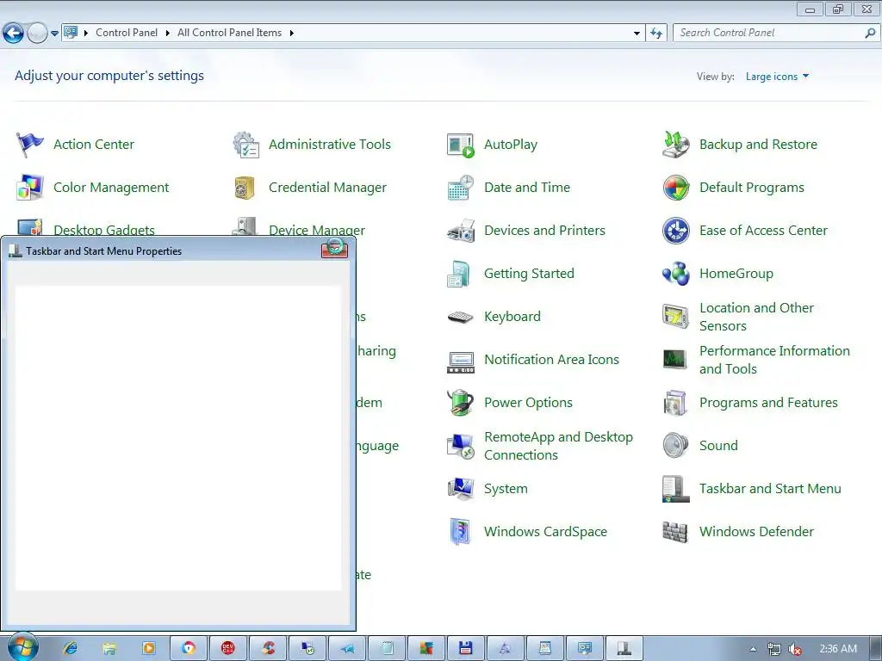Open the recent pages dropdown arrow
Screen dimensions: 882x661
pyautogui.click(x=54, y=34)
